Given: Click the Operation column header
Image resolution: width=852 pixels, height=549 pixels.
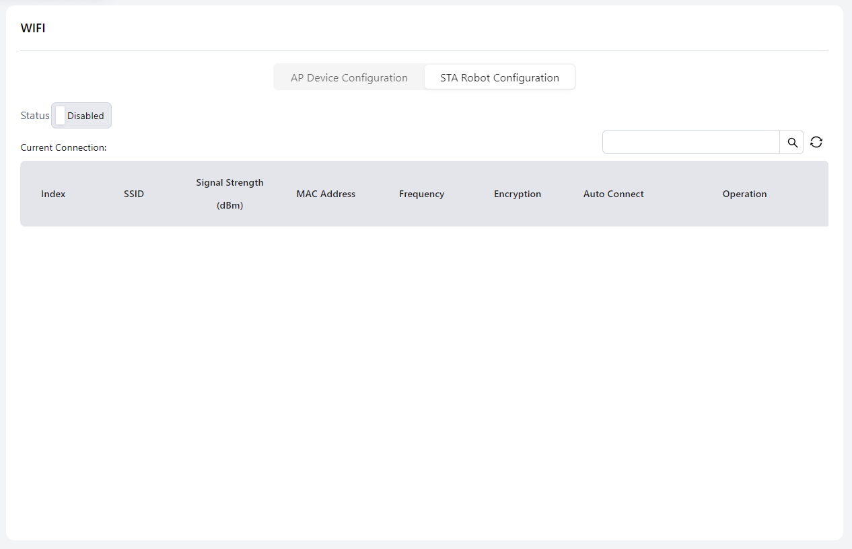Looking at the screenshot, I should (744, 194).
